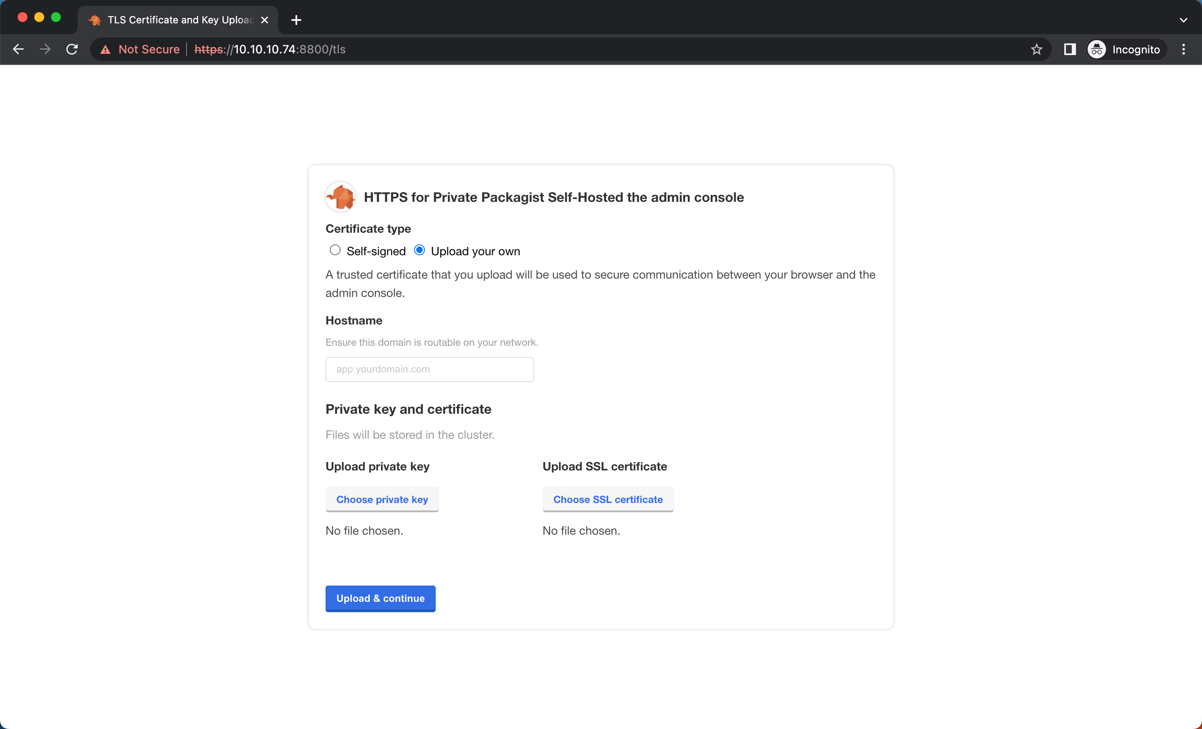Expand the tab search chevron
Viewport: 1202px width, 729px height.
[x=1183, y=20]
